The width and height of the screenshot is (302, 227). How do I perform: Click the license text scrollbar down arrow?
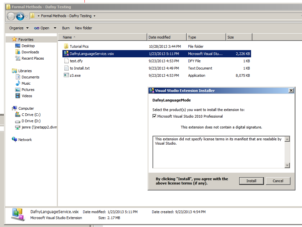(287, 165)
